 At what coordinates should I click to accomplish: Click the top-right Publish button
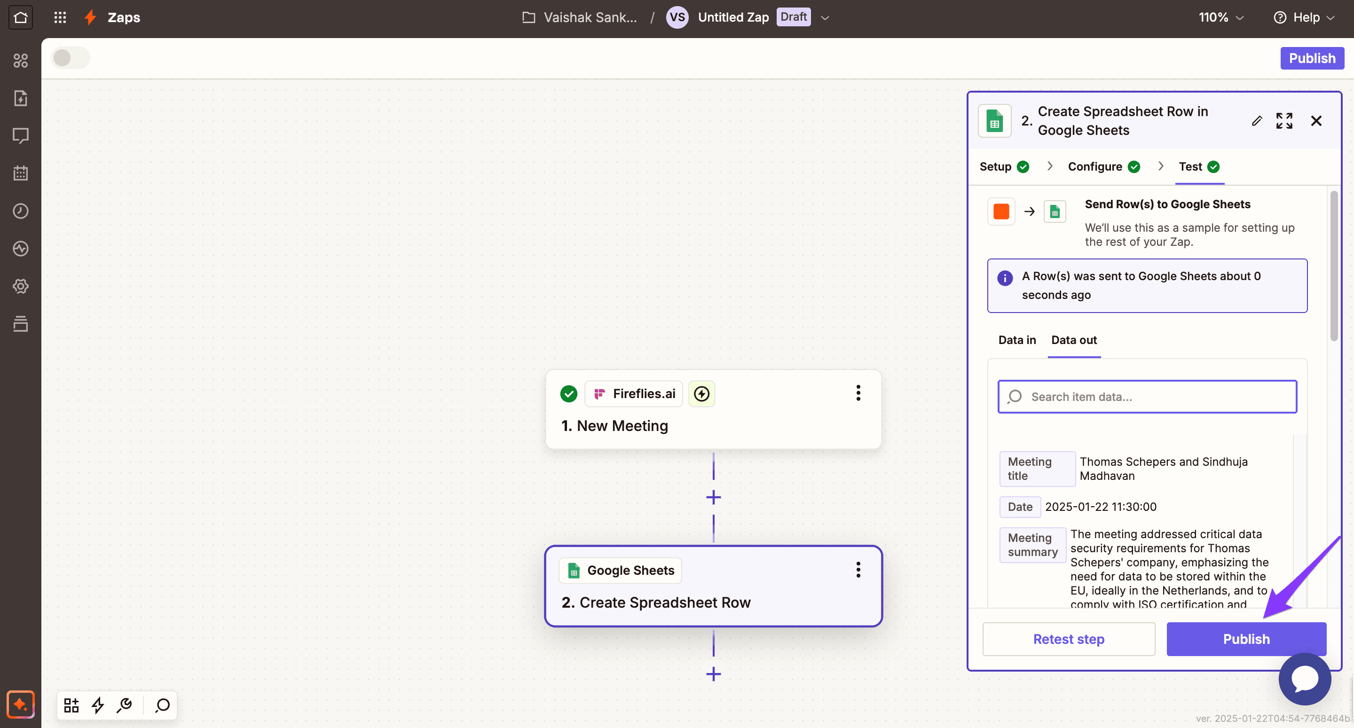(1311, 58)
